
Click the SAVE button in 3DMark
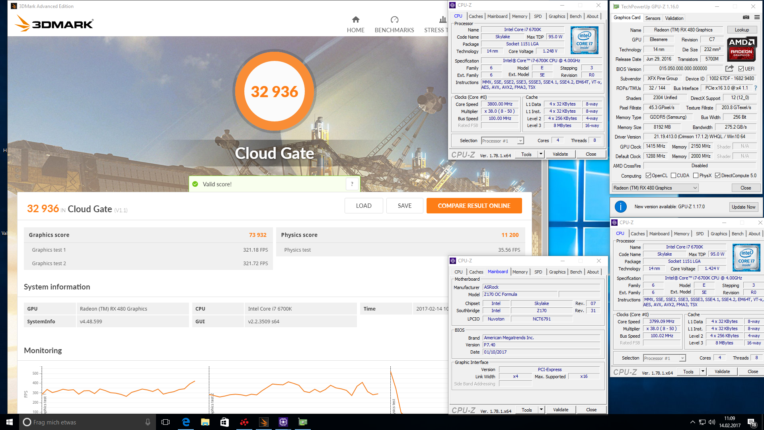(x=405, y=205)
